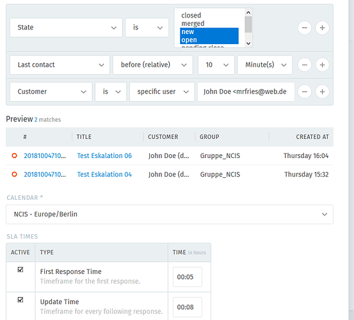
Task: Open the 'is' operator dropdown for Customer
Action: [x=111, y=92]
